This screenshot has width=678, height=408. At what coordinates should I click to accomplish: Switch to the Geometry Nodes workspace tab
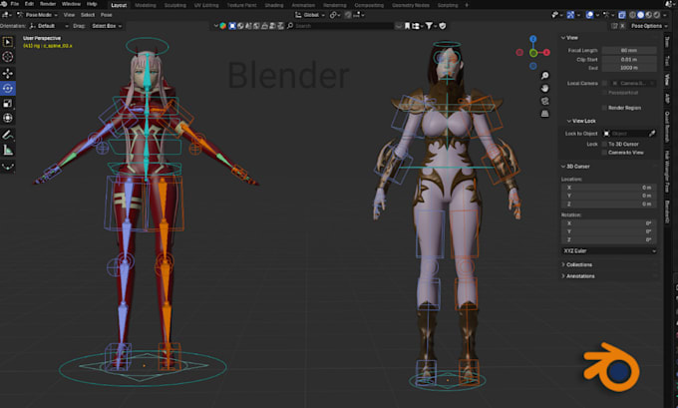pos(411,5)
